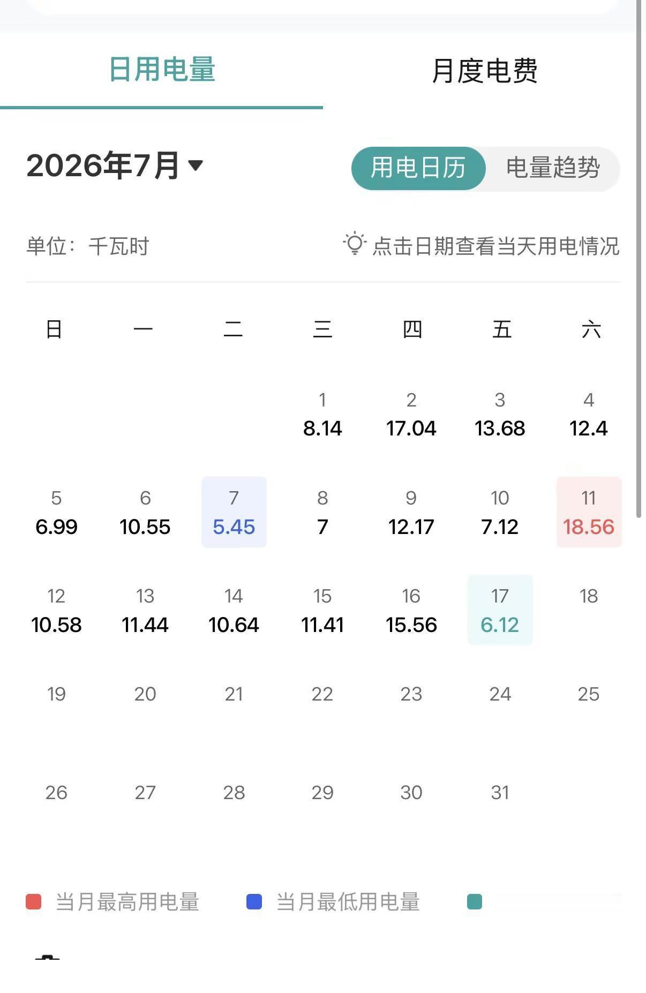Image resolution: width=646 pixels, height=993 pixels.
Task: Click the 2026年7月 month title
Action: tap(103, 165)
